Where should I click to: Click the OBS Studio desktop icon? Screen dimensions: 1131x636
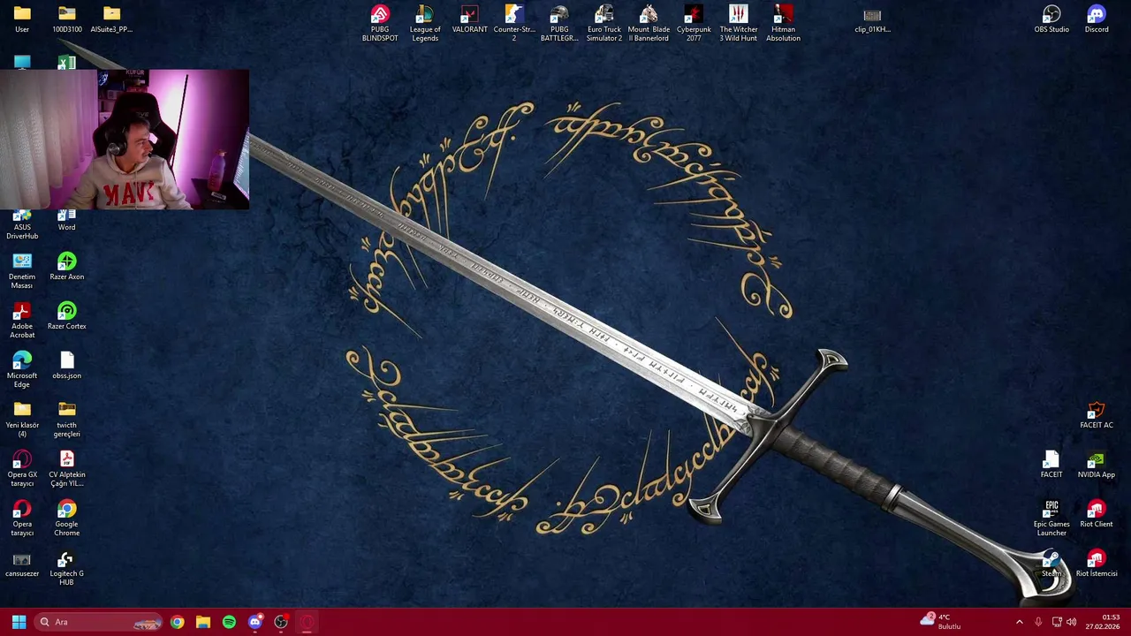[x=1051, y=19]
